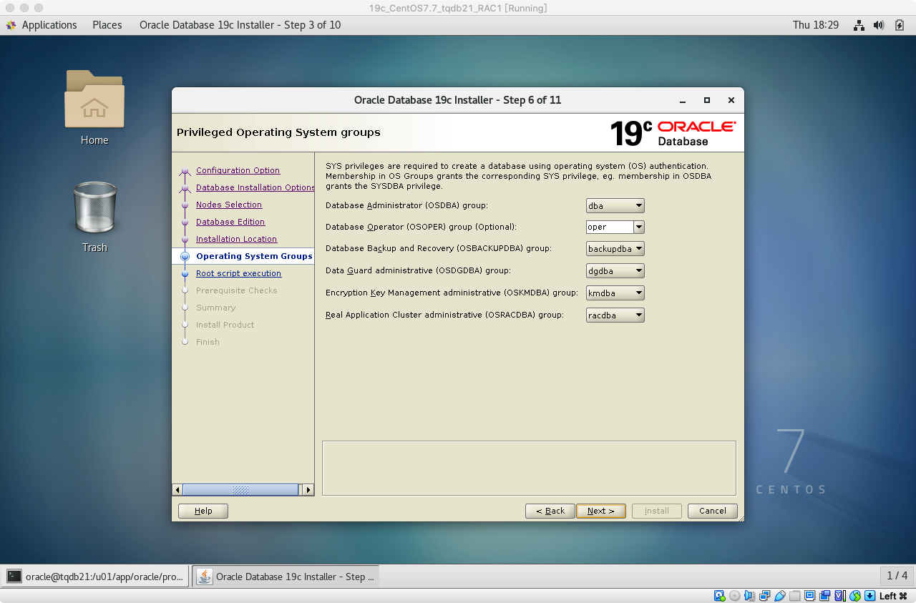Image resolution: width=916 pixels, height=603 pixels.
Task: Go to Nodes Selection step
Action: (229, 205)
